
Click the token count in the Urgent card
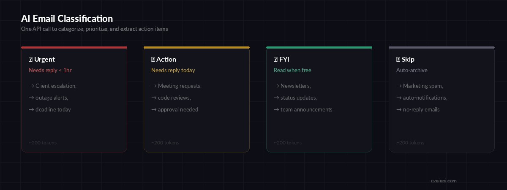point(43,143)
